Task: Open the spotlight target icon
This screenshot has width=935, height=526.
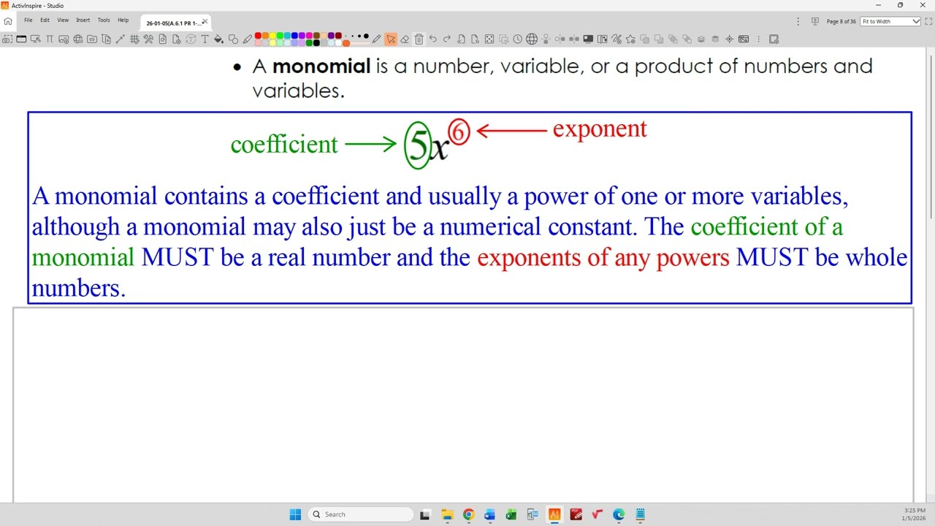Action: click(729, 39)
